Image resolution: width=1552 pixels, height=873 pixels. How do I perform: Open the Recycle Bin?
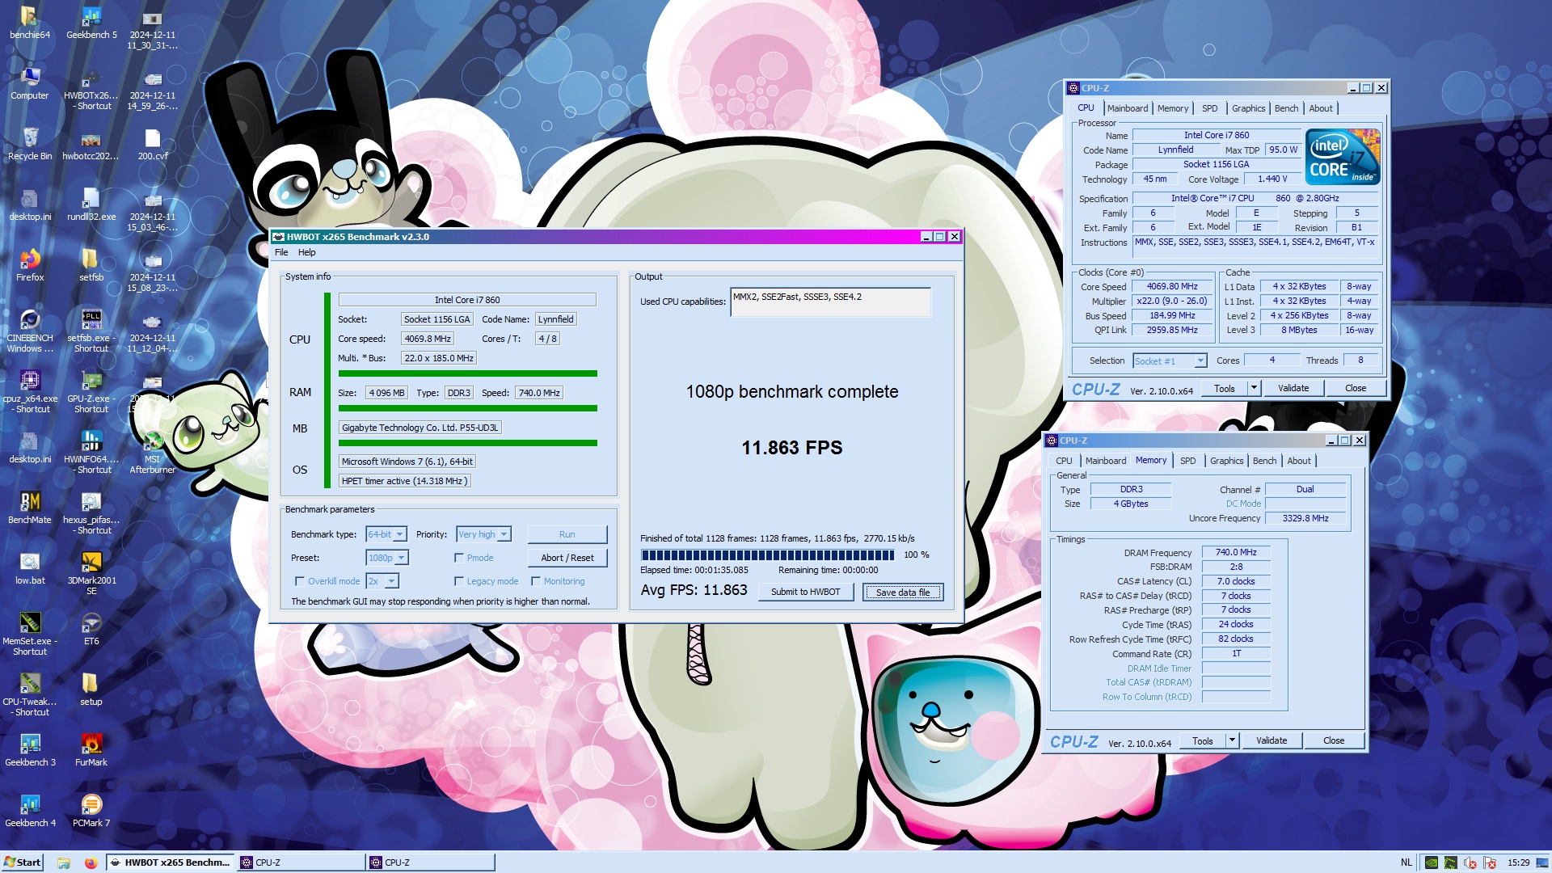pos(30,143)
